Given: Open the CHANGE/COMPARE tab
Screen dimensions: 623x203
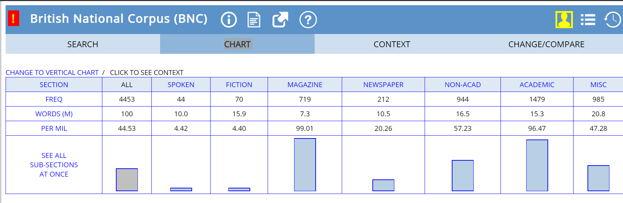Looking at the screenshot, I should [546, 44].
